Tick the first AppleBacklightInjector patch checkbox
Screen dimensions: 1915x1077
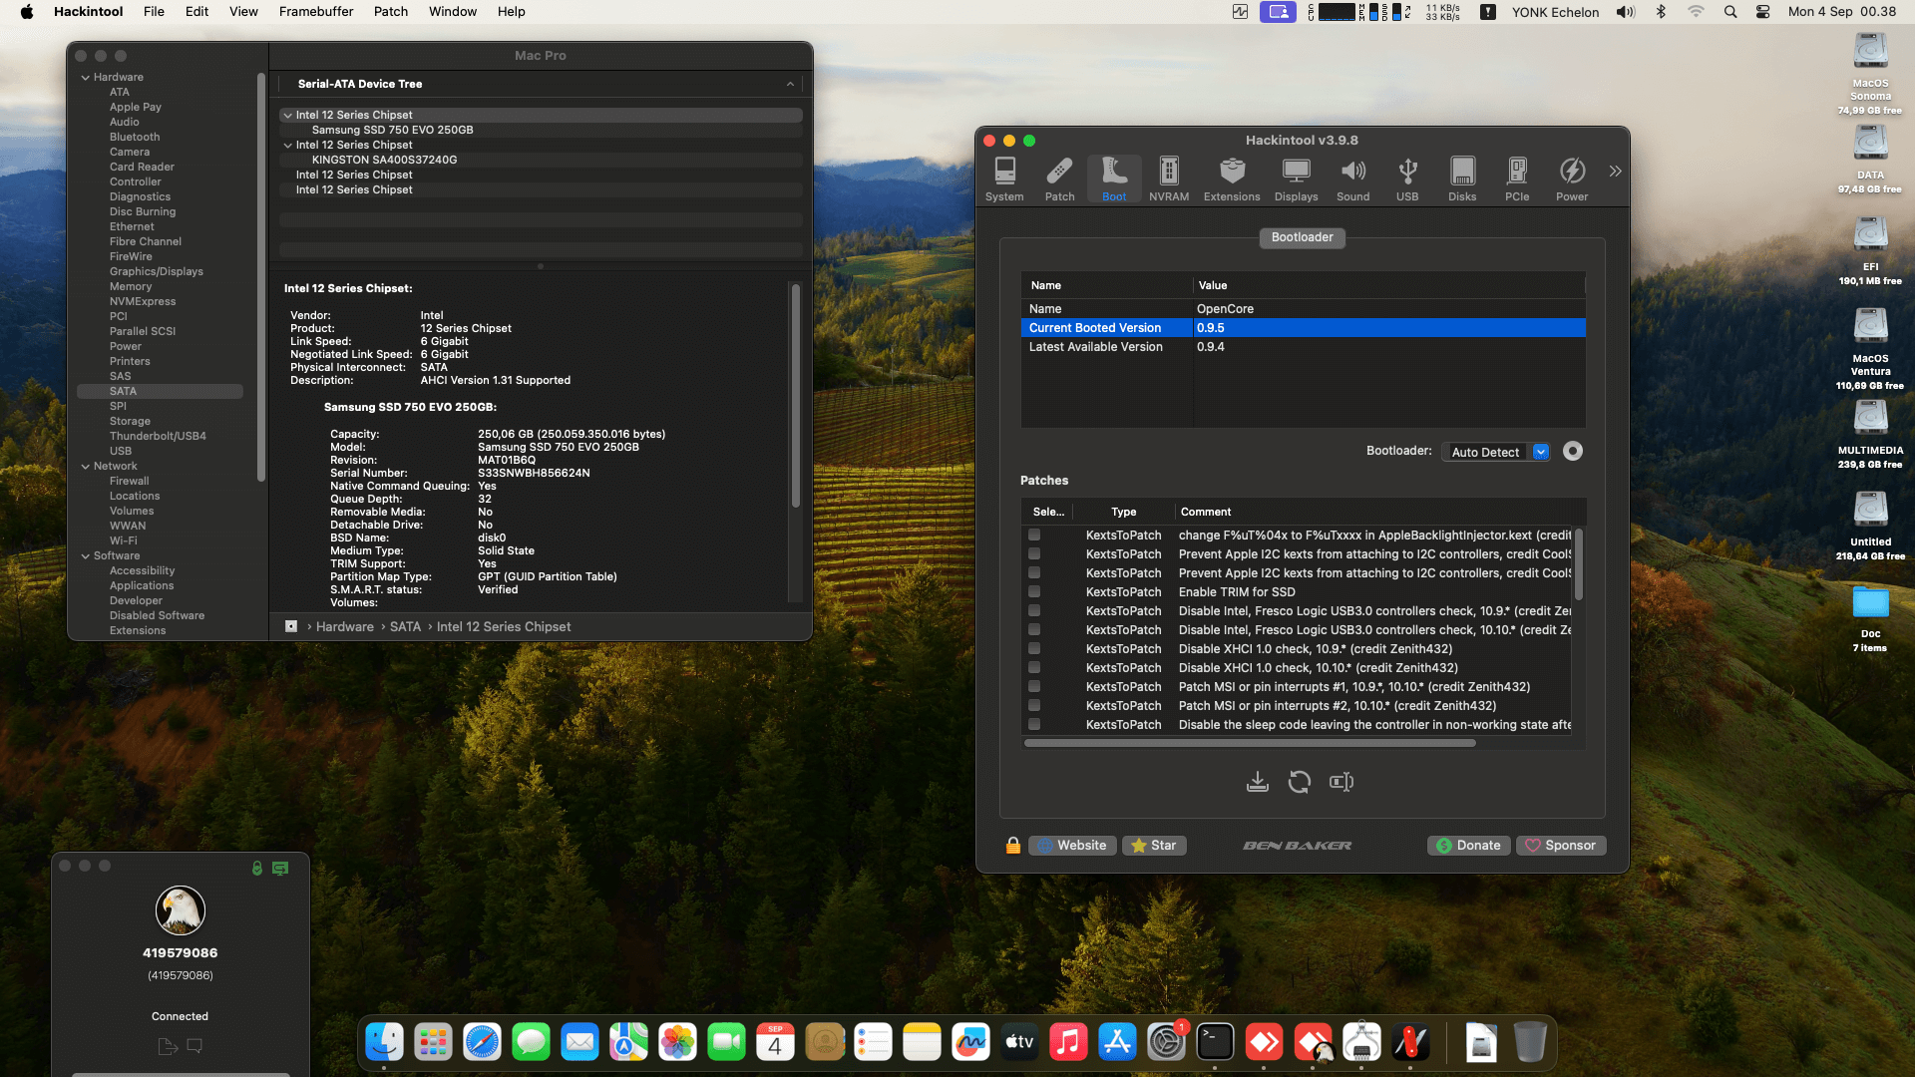[x=1034, y=536]
